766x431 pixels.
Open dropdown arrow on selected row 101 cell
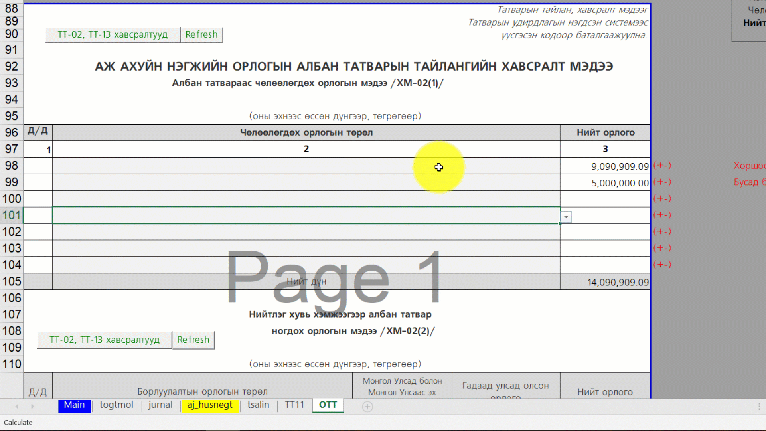click(x=566, y=217)
